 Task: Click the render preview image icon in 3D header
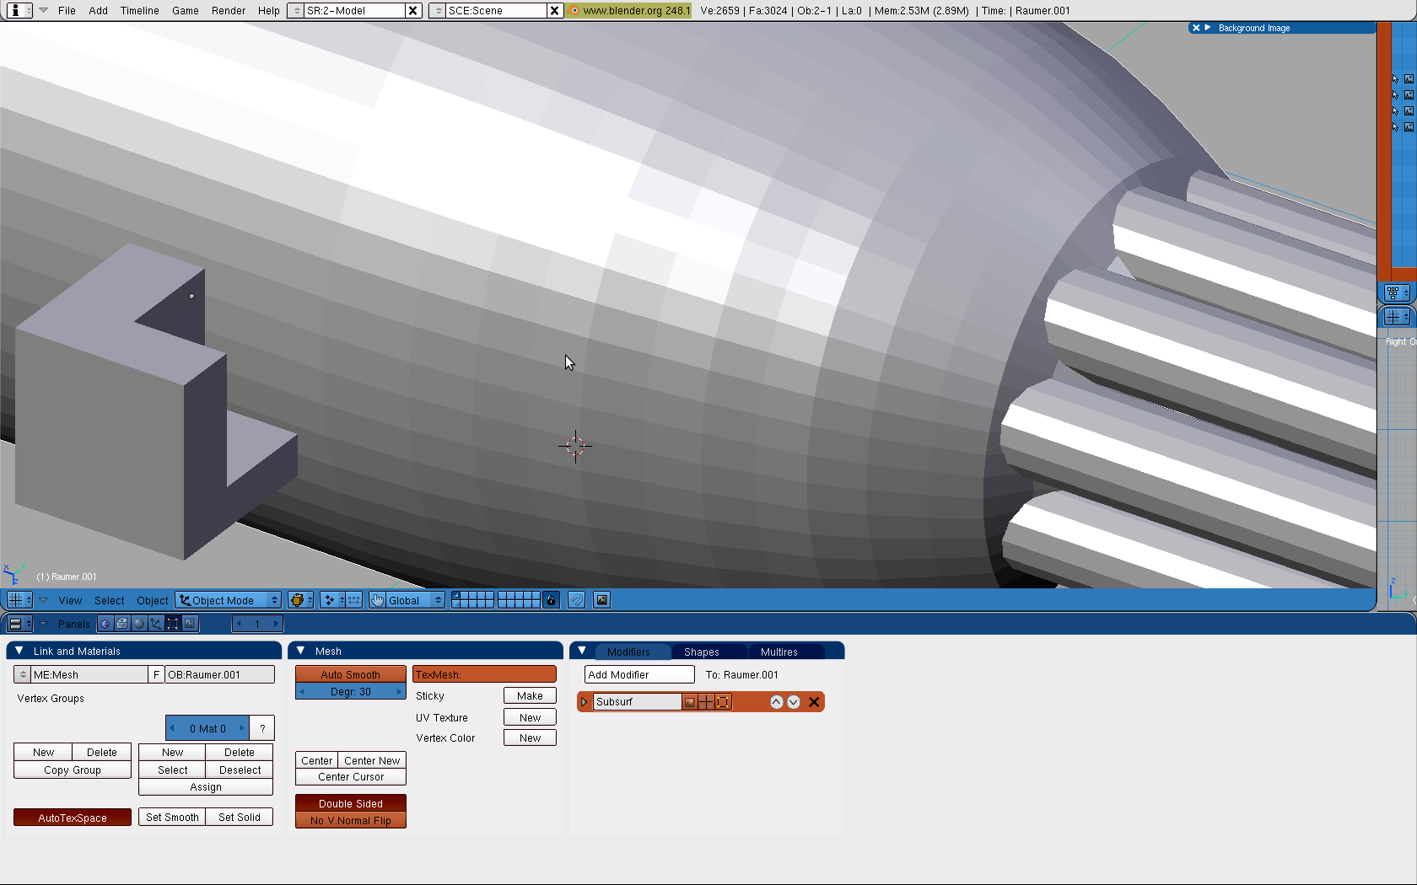click(x=601, y=600)
